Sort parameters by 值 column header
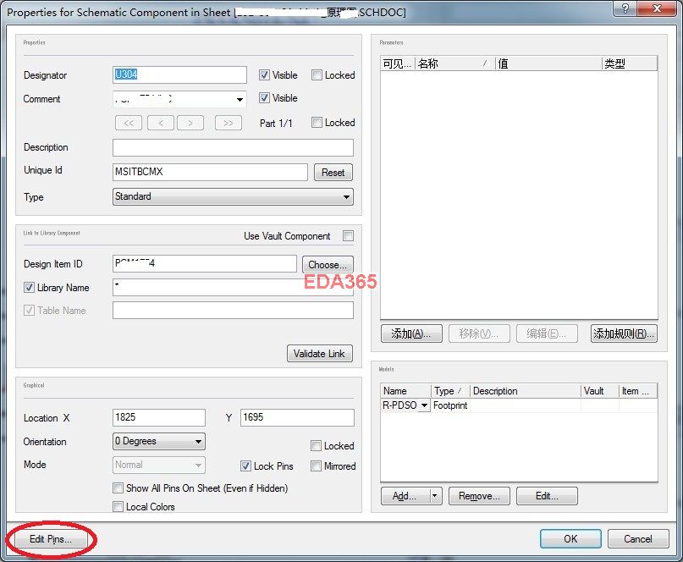Image resolution: width=683 pixels, height=562 pixels. pos(548,63)
